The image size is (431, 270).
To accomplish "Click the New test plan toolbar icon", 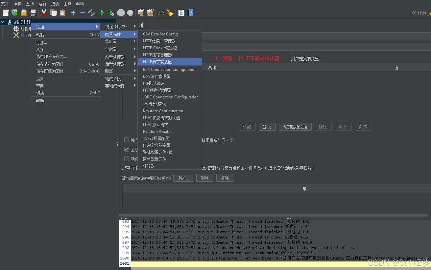I will [x=6, y=13].
